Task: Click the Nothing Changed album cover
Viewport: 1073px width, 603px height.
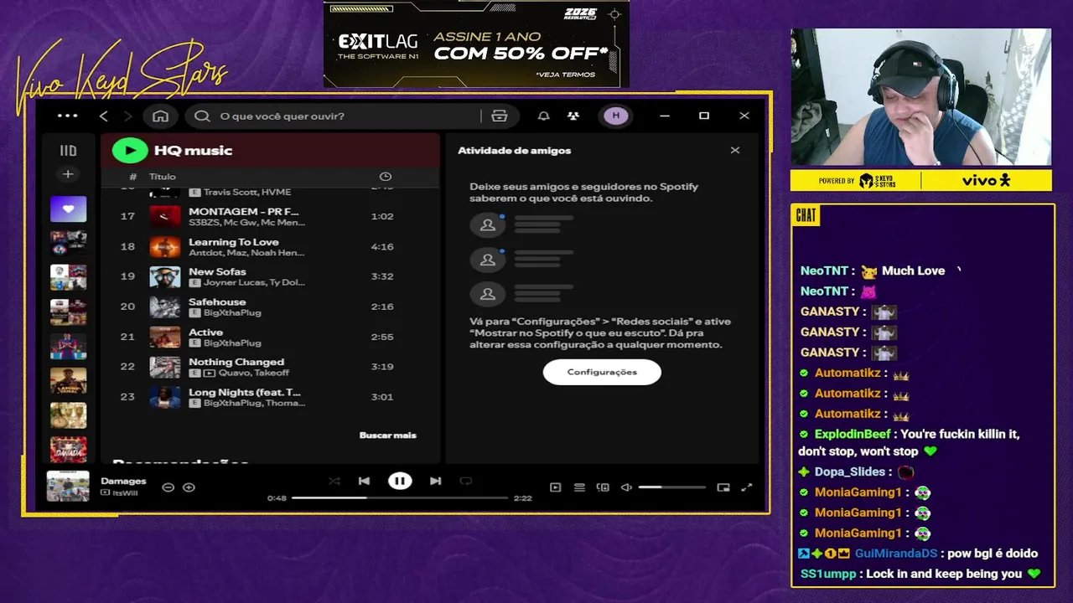Action: point(165,368)
